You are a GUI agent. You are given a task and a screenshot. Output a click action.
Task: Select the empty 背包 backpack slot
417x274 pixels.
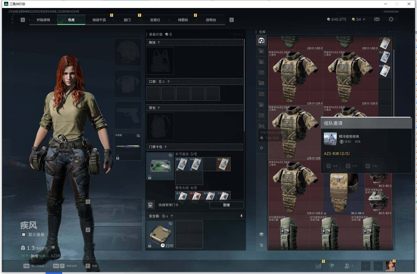click(160, 126)
